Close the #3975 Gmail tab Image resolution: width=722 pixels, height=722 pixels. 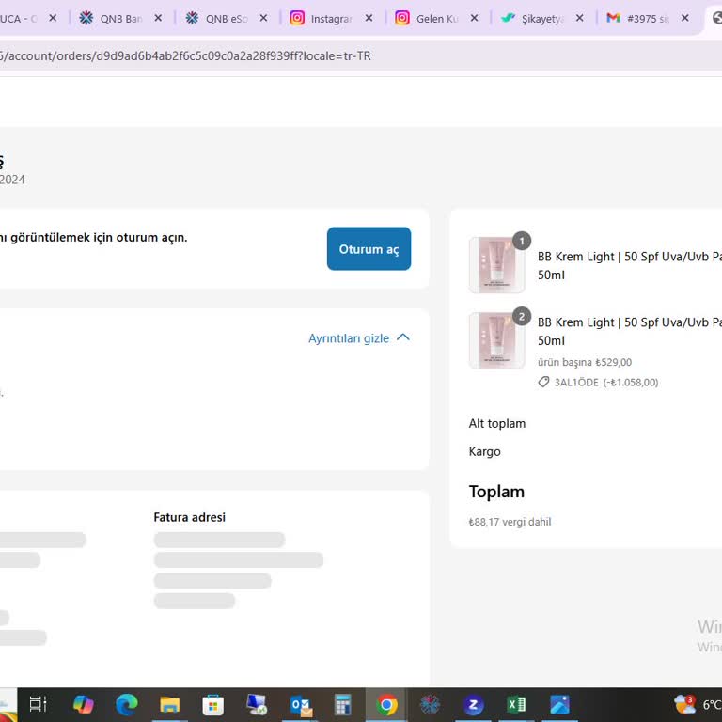point(685,18)
